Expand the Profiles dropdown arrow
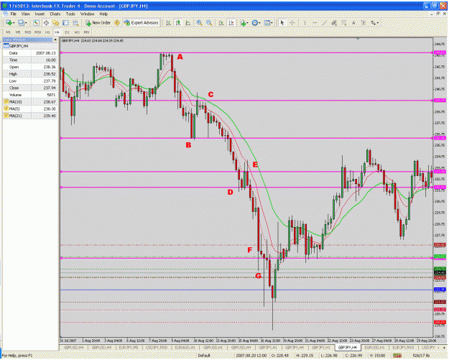Viewport: 449px width, 360px height. (x=26, y=23)
